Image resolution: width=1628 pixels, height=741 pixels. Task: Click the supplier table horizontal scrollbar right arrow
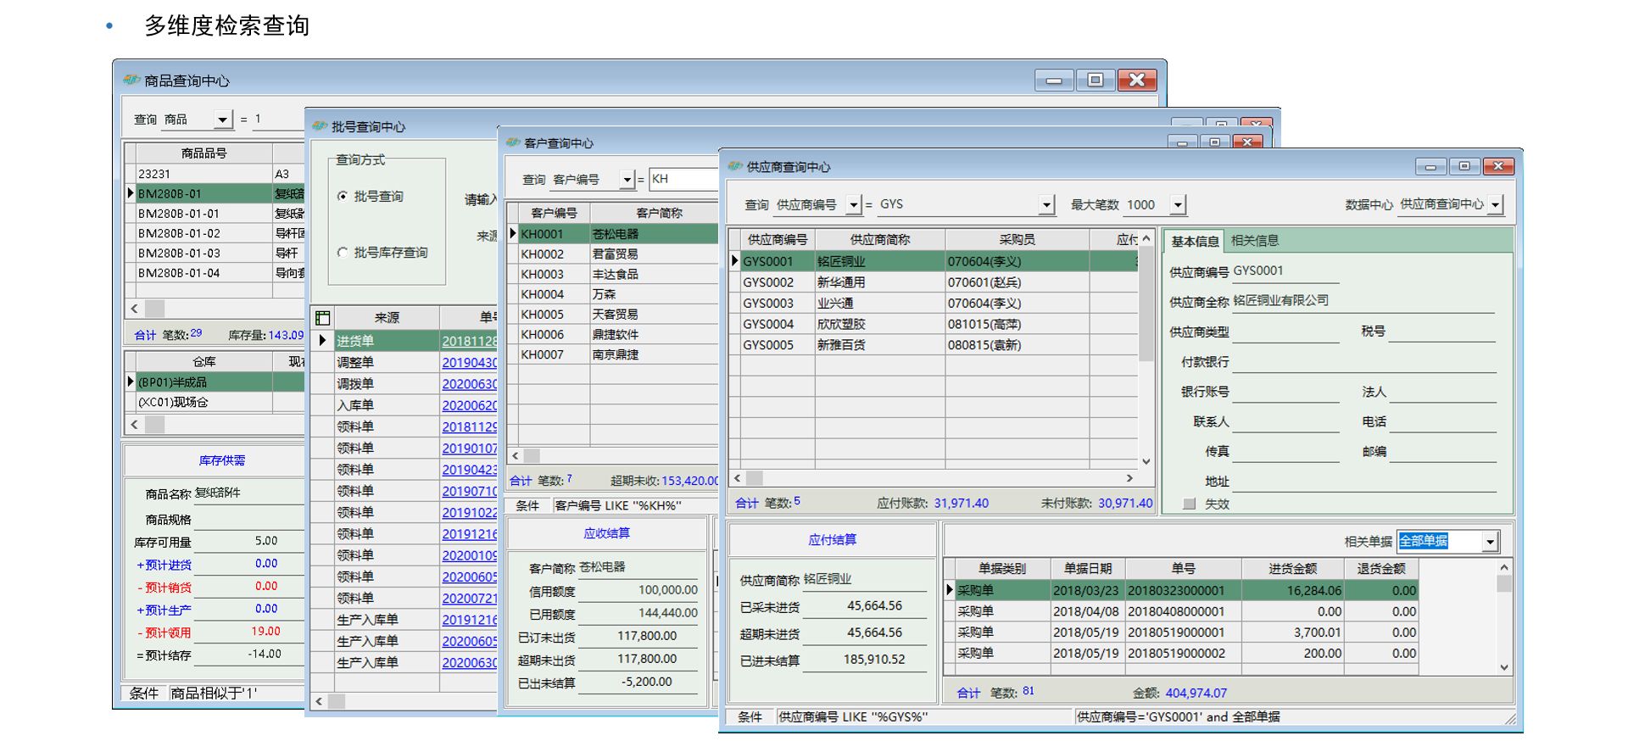point(1129,478)
